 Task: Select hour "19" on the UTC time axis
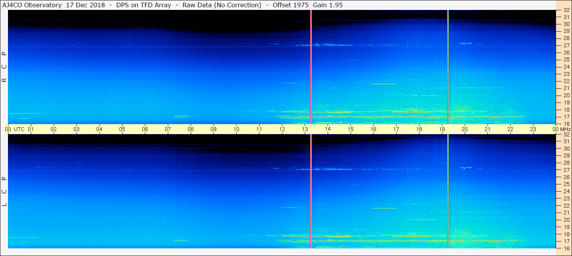[442, 129]
